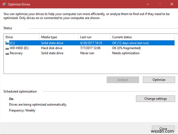The width and height of the screenshot is (178, 135).
Task: Select the WD-HDD (D:) drive name
Action: [19, 48]
